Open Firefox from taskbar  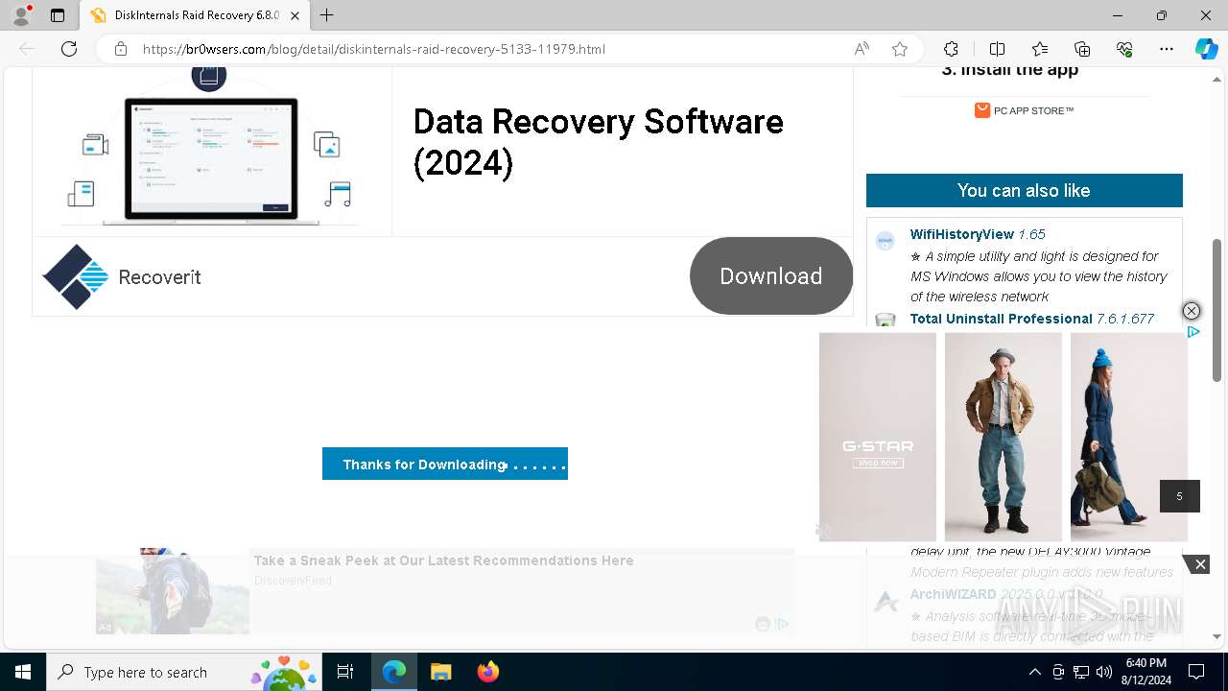click(x=488, y=672)
